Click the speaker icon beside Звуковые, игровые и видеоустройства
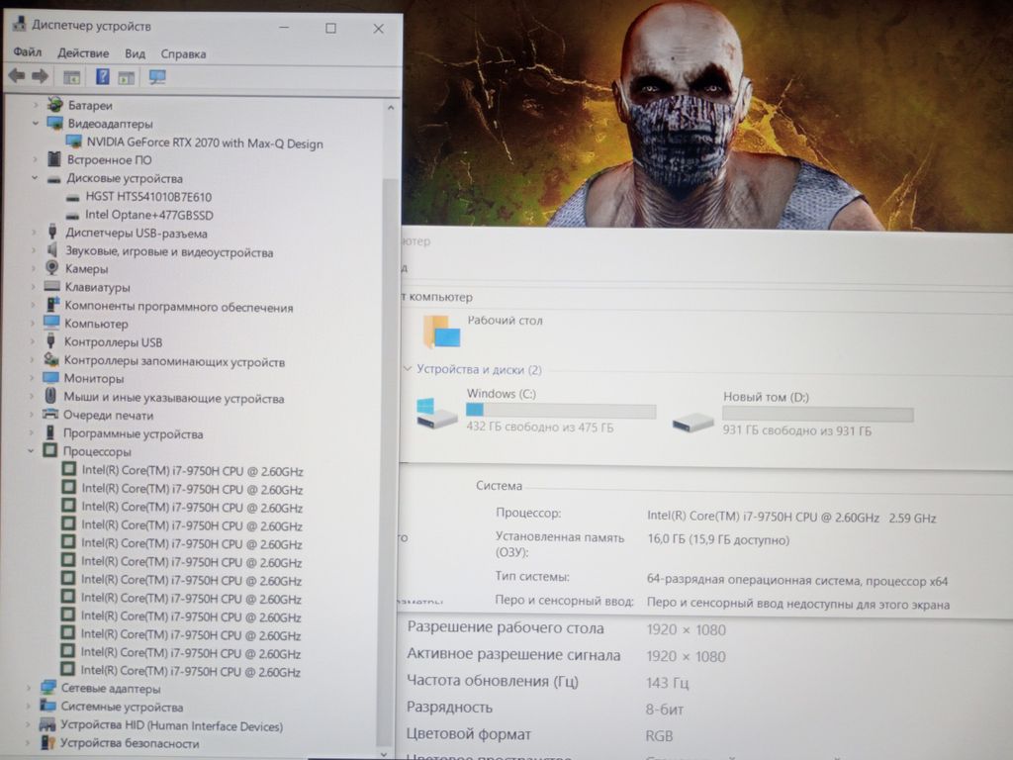Image resolution: width=1013 pixels, height=760 pixels. tap(52, 250)
